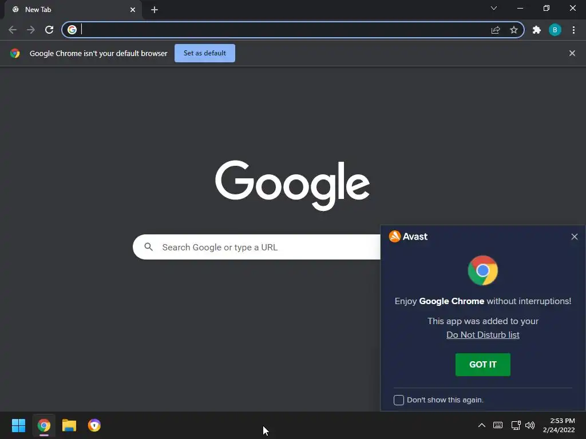This screenshot has width=586, height=439.
Task: Open the Extensions puzzle icon
Action: point(537,30)
